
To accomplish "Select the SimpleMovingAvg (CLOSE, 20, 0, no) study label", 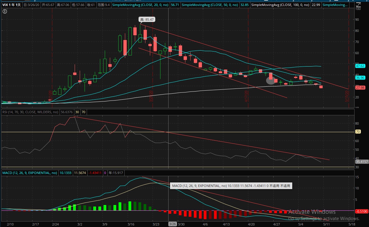I will click(x=140, y=5).
